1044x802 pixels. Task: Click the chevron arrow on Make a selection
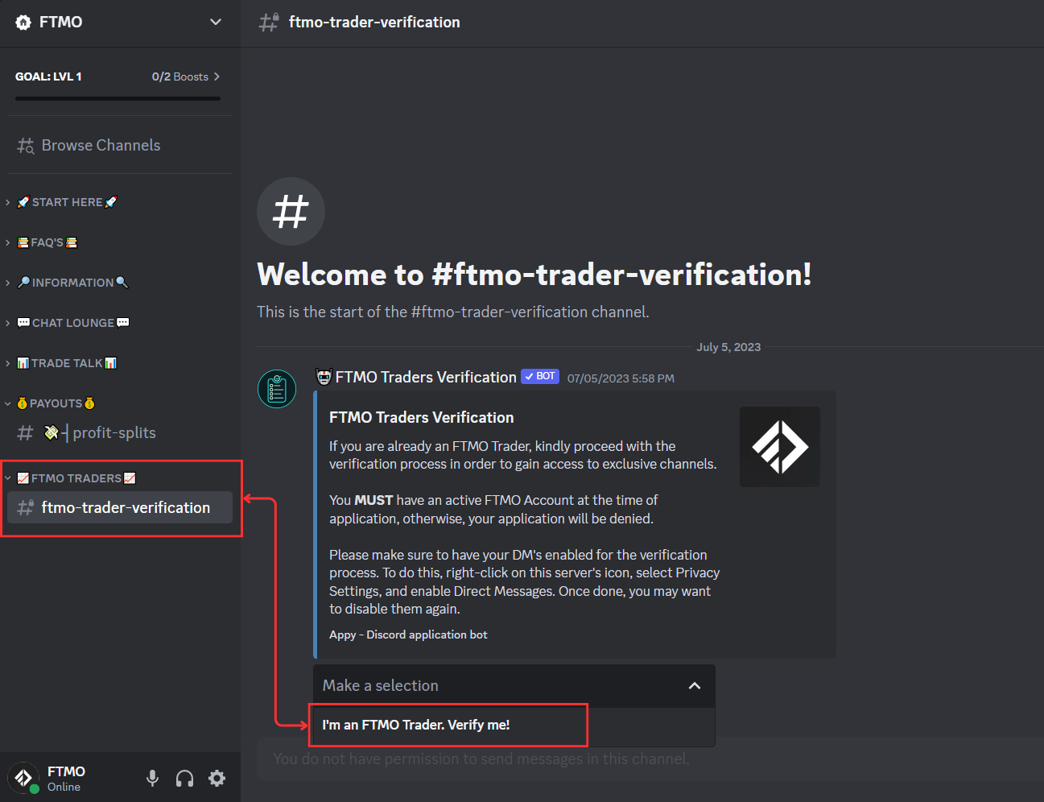(x=695, y=686)
